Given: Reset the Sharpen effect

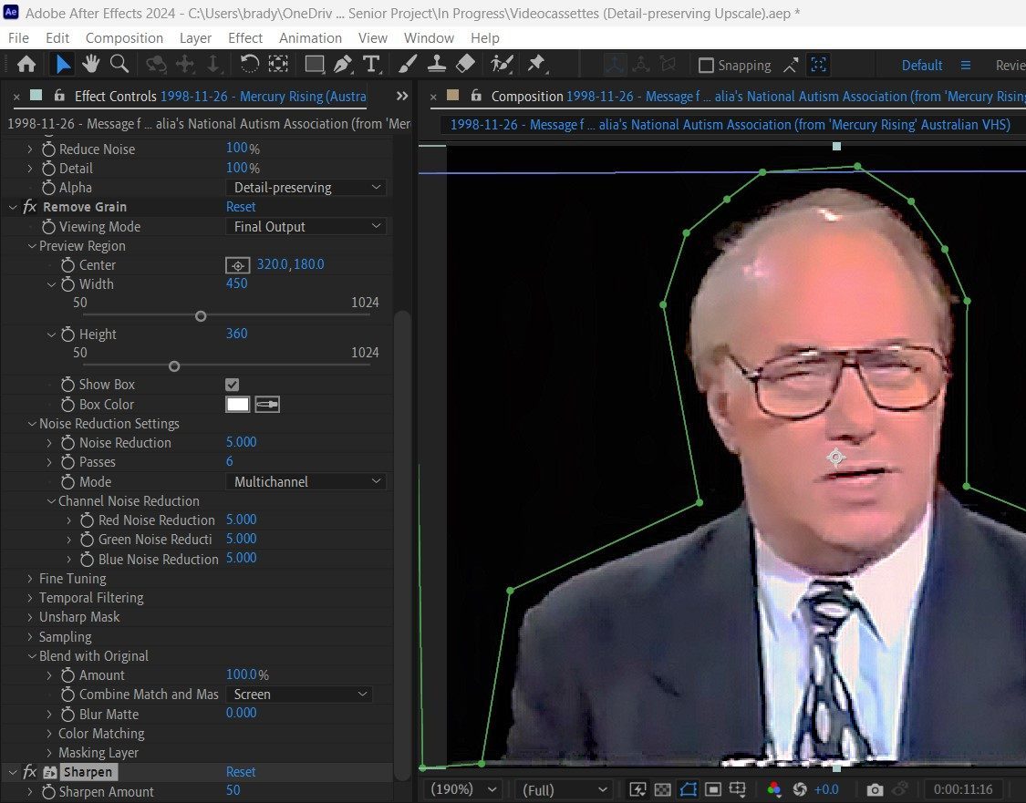Looking at the screenshot, I should coord(241,772).
